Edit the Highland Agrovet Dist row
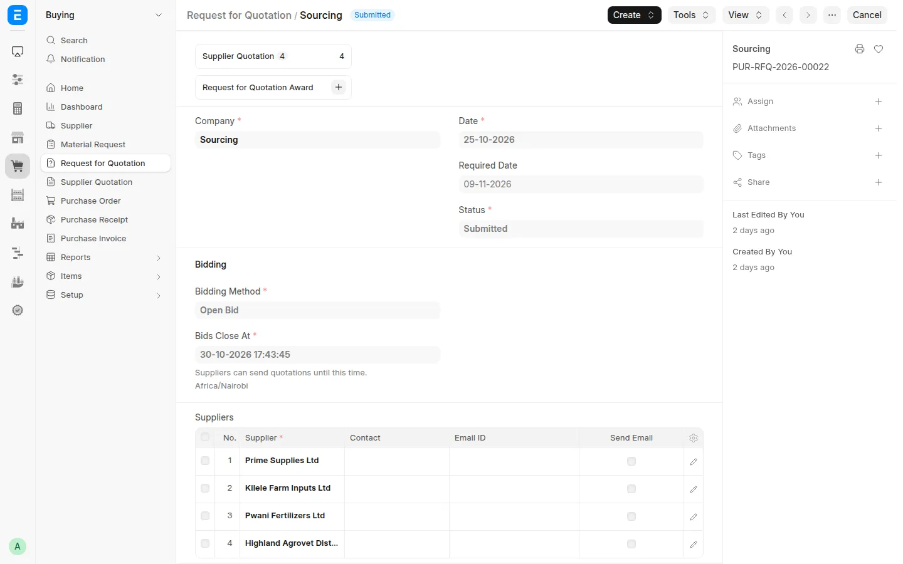This screenshot has height=564, width=903. tap(694, 545)
